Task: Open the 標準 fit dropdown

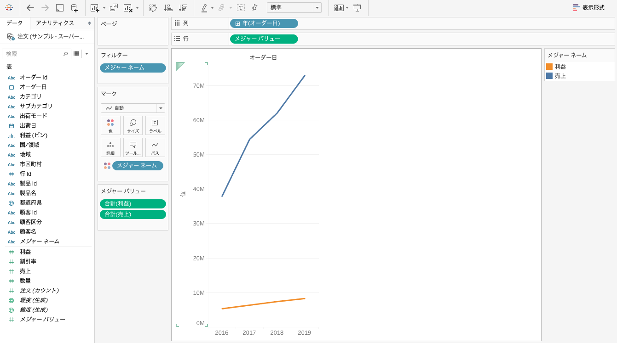Action: point(294,8)
